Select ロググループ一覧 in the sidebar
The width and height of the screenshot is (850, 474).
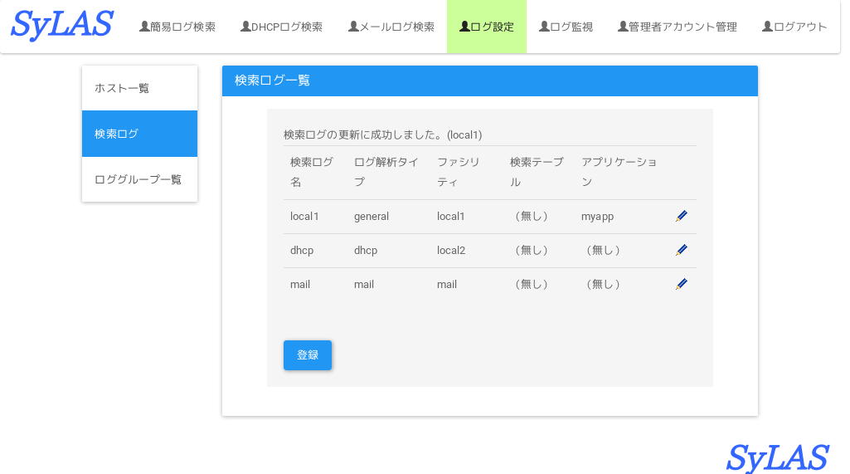140,179
